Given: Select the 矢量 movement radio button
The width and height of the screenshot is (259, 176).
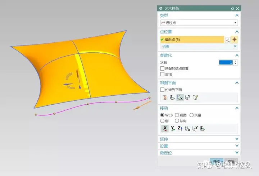Looking at the screenshot, I should (x=191, y=115).
